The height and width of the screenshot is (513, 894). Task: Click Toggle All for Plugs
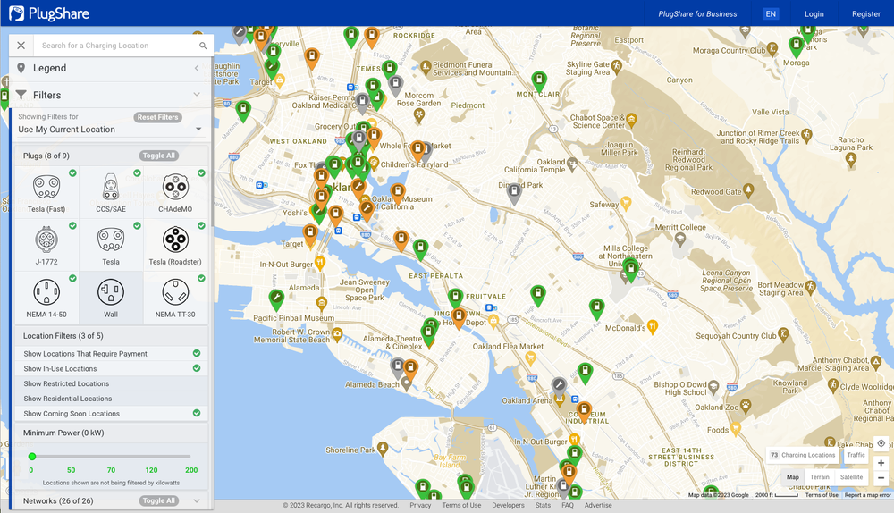point(159,156)
